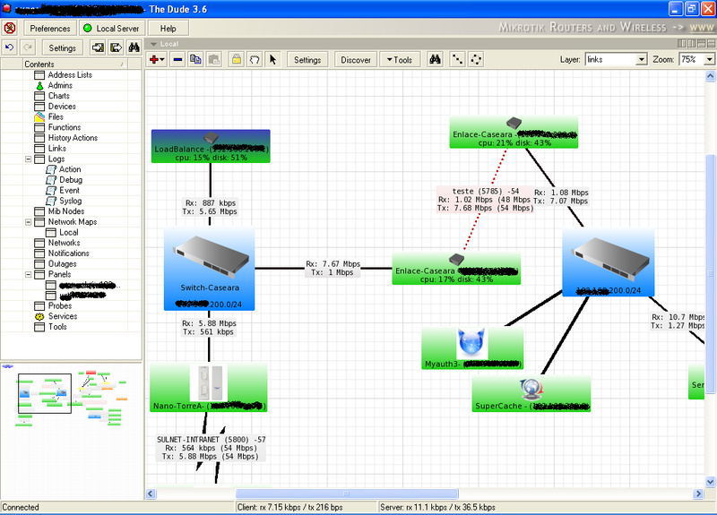
Task: Open the Tools dropdown menu
Action: pyautogui.click(x=400, y=60)
